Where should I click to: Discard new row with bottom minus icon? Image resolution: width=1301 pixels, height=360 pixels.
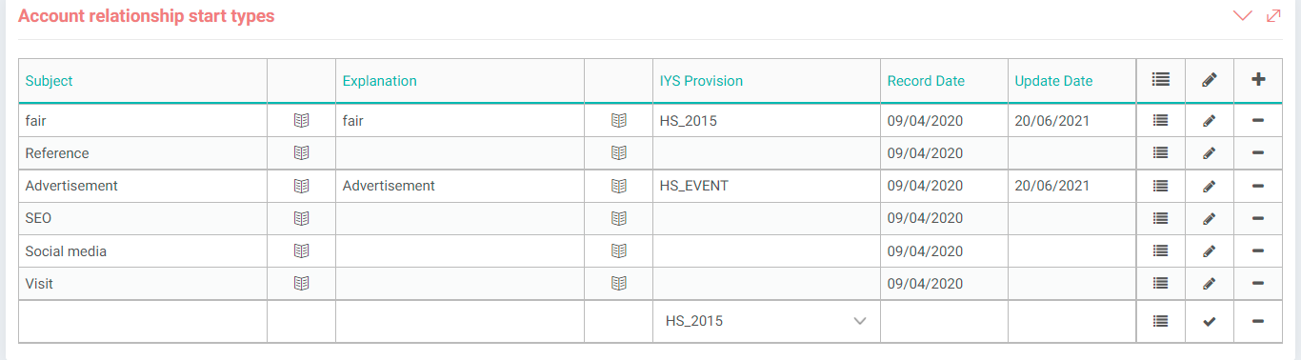point(1257,322)
